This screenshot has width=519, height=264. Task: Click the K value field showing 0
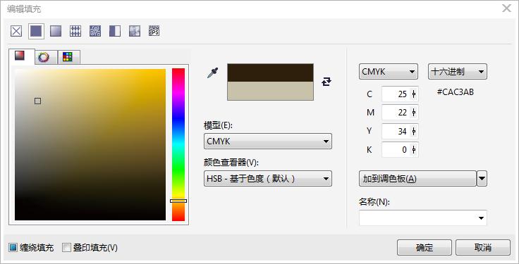[x=396, y=150]
